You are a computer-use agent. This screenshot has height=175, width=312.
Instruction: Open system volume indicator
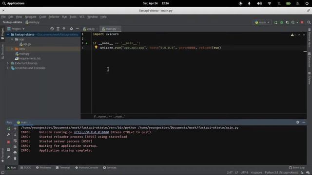[259, 3]
